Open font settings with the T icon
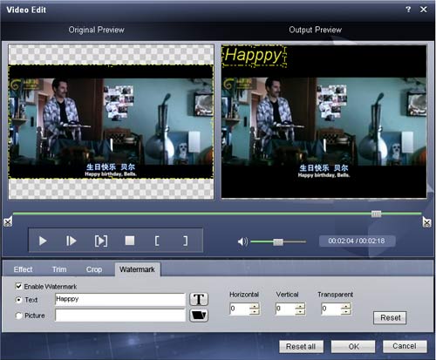Viewport: 436px width, 360px height. click(x=199, y=299)
